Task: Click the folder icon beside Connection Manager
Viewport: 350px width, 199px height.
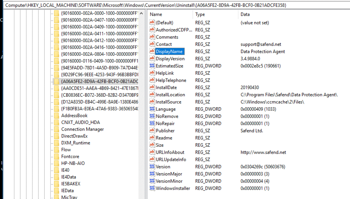Action: click(x=56, y=129)
